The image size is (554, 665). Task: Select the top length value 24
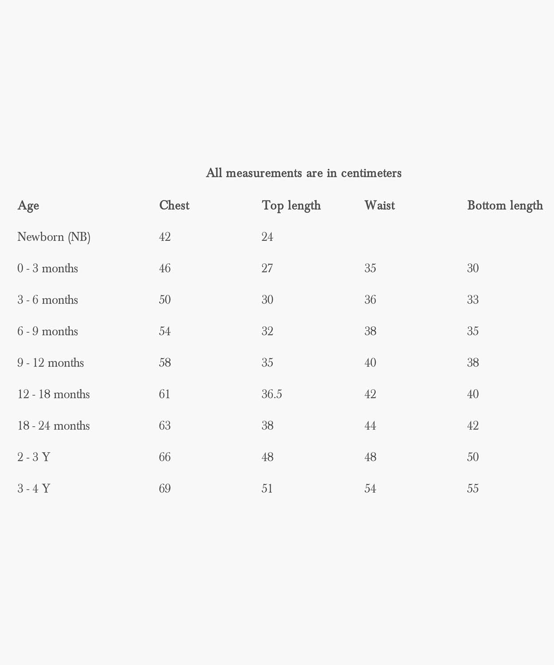click(x=267, y=237)
